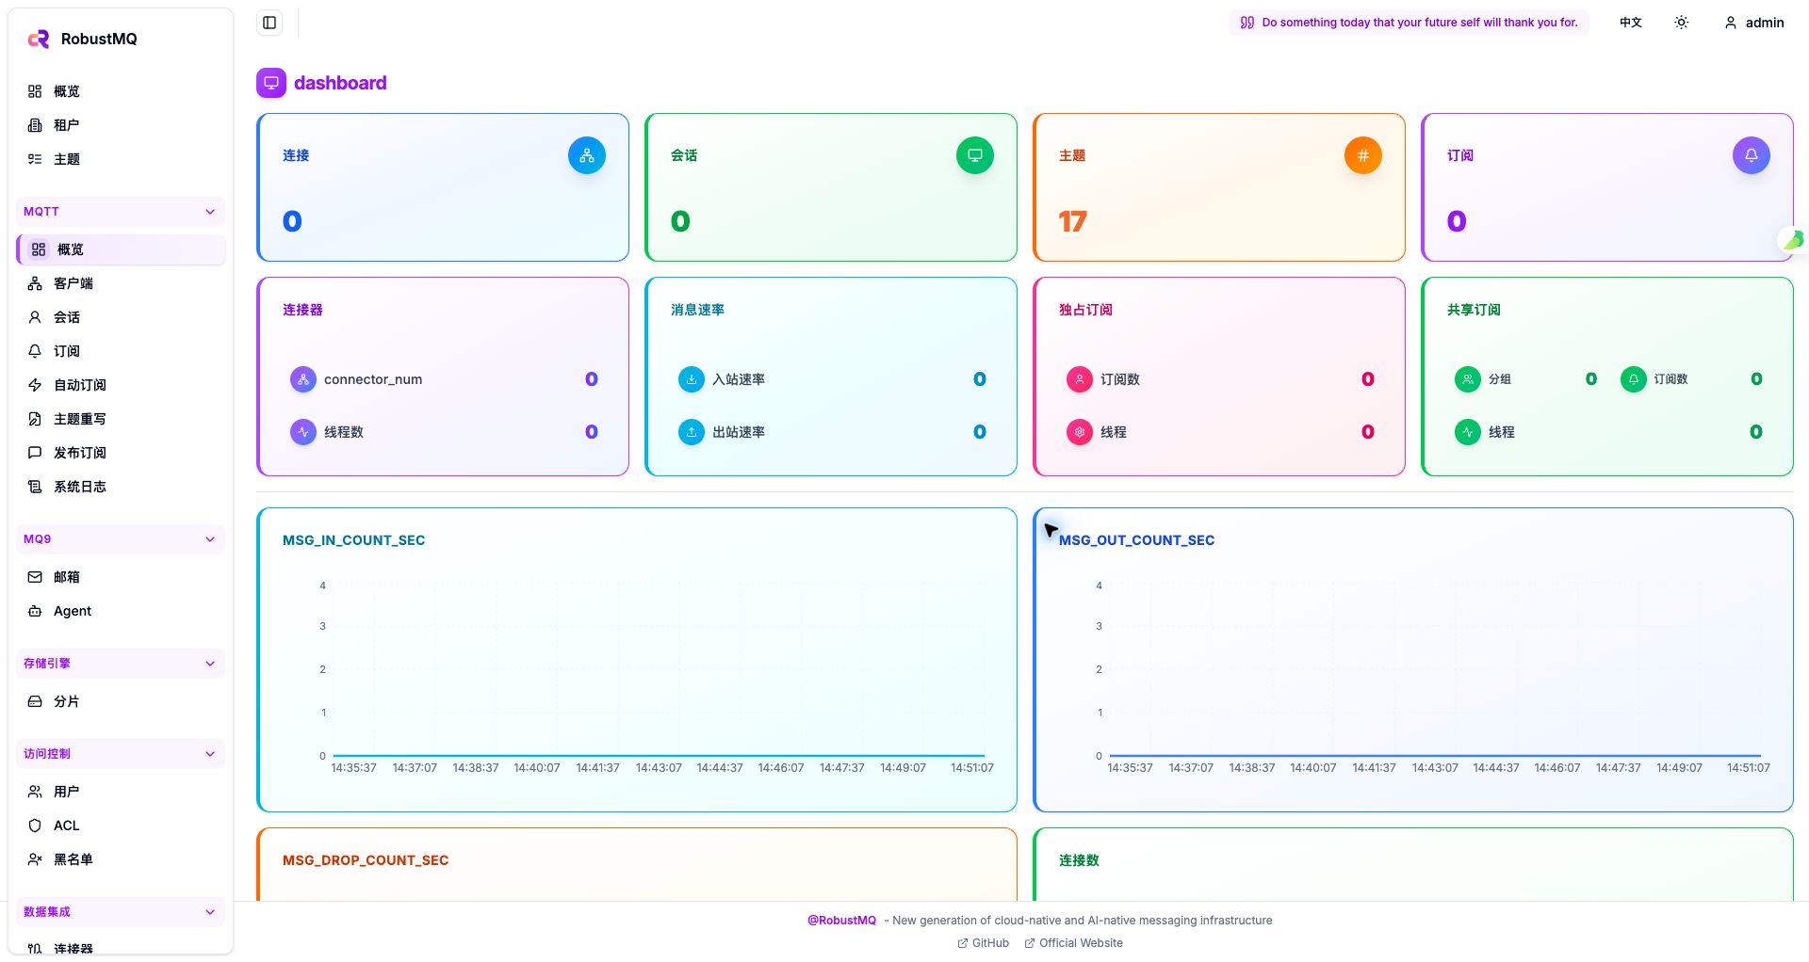Click the 共享订阅 分组 icon

1468,379
